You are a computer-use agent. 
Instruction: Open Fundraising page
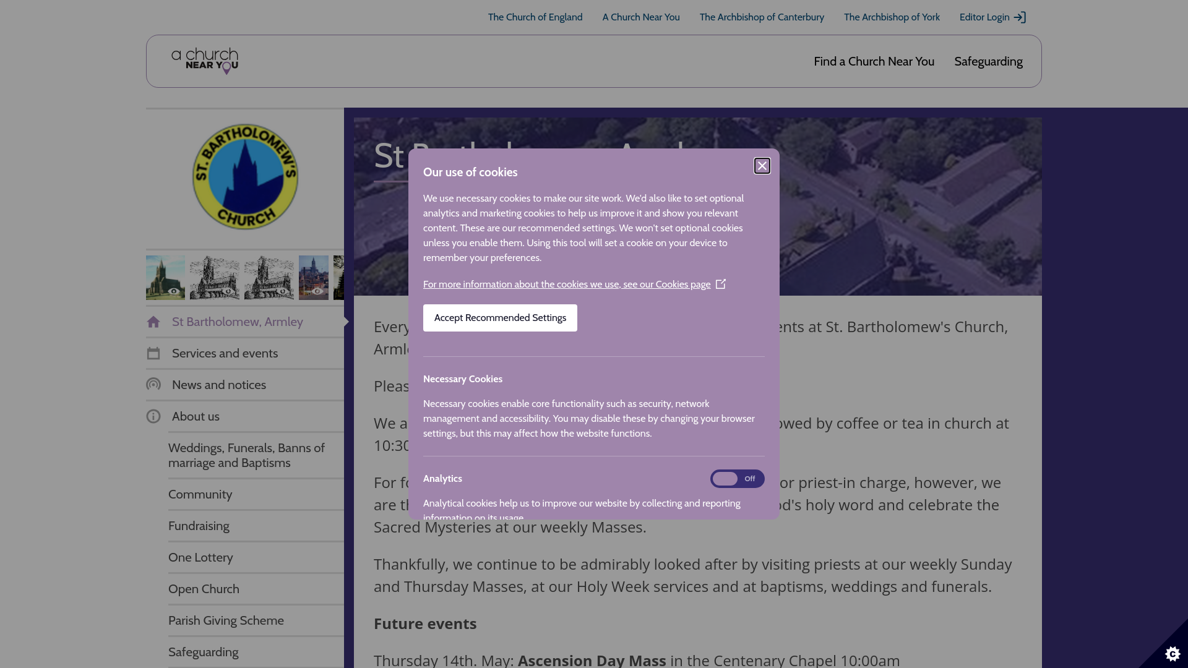256,526
